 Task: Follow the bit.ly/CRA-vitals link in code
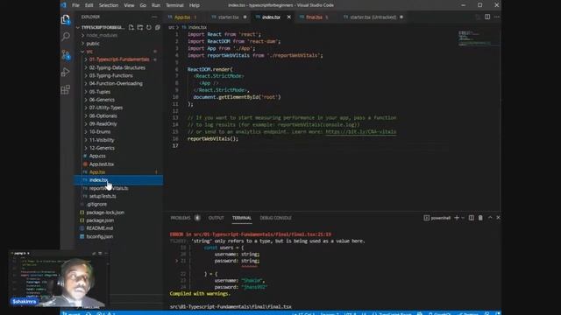[x=360, y=132]
